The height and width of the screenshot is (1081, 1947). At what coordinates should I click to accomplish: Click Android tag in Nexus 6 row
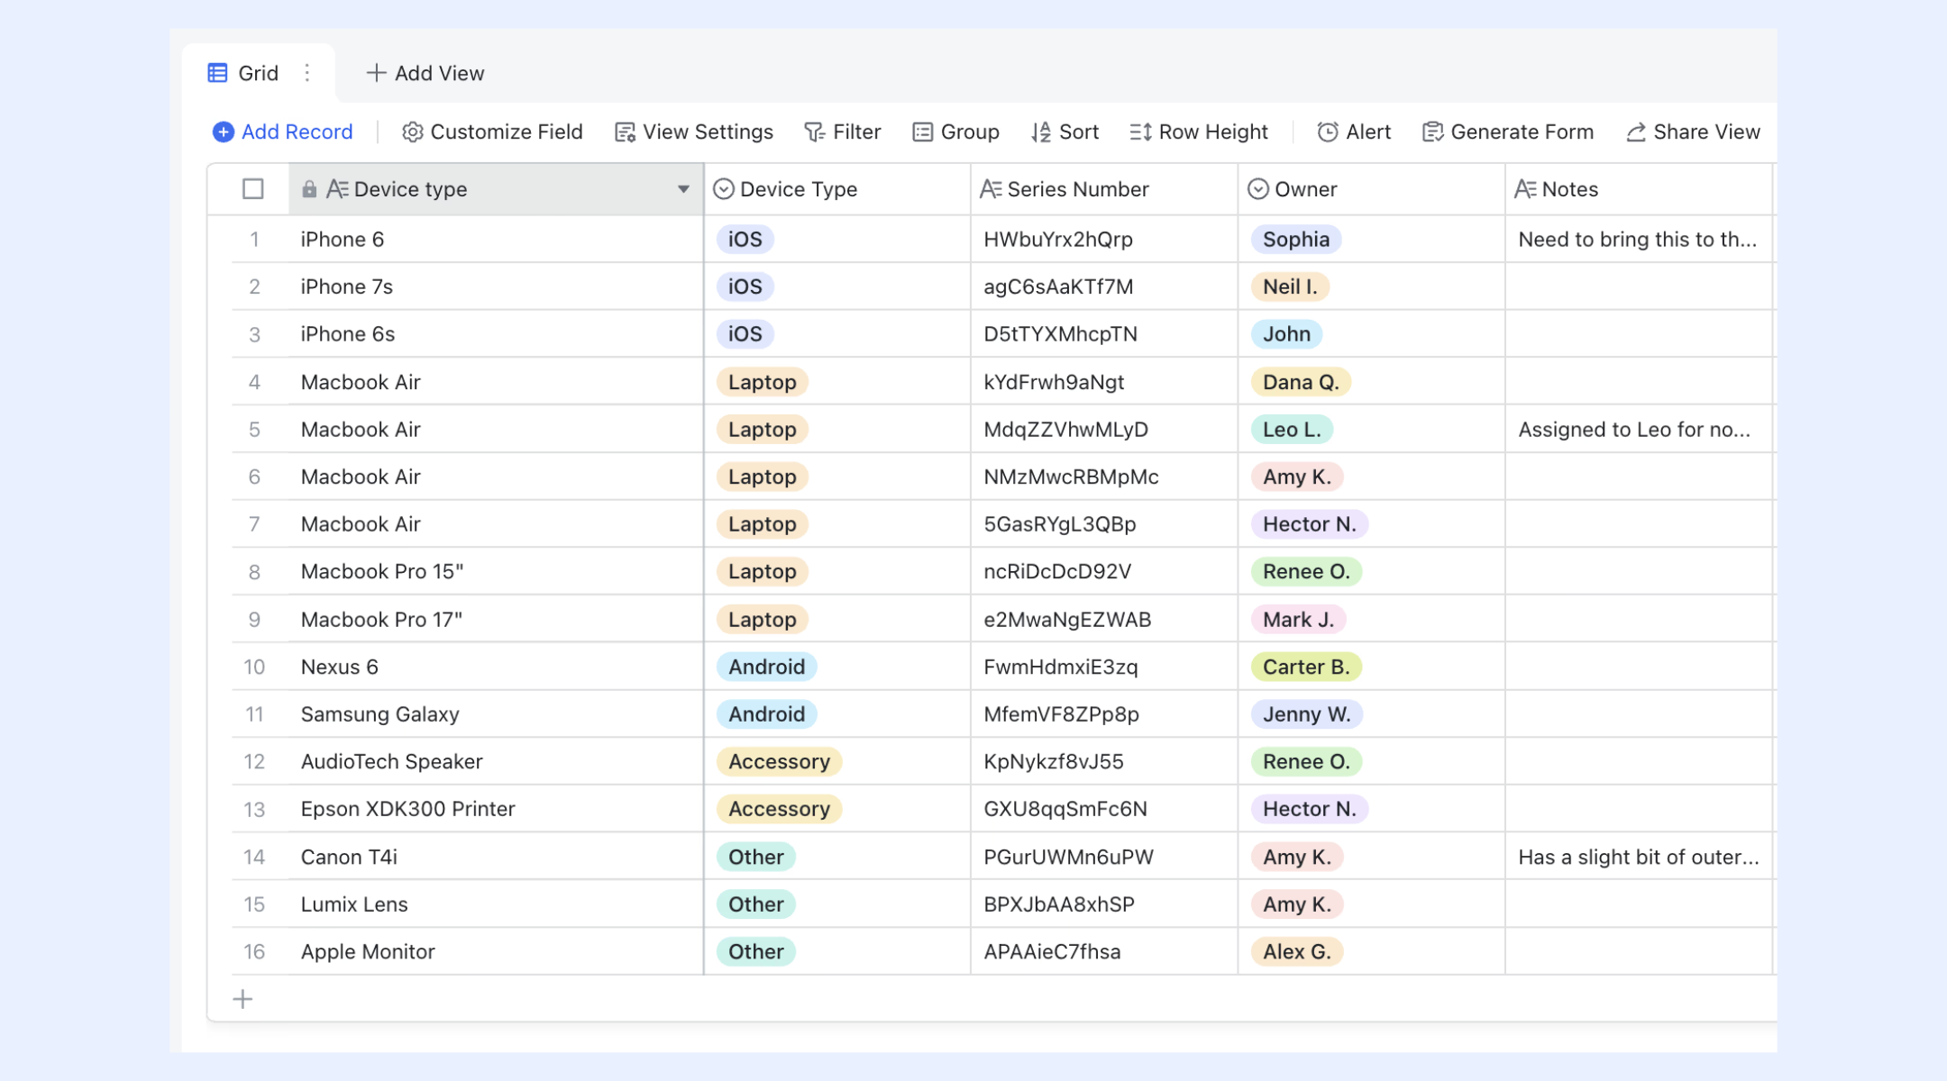[x=767, y=668]
